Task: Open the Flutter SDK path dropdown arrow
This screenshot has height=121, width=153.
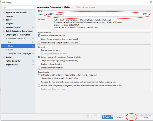Action: tap(144, 15)
